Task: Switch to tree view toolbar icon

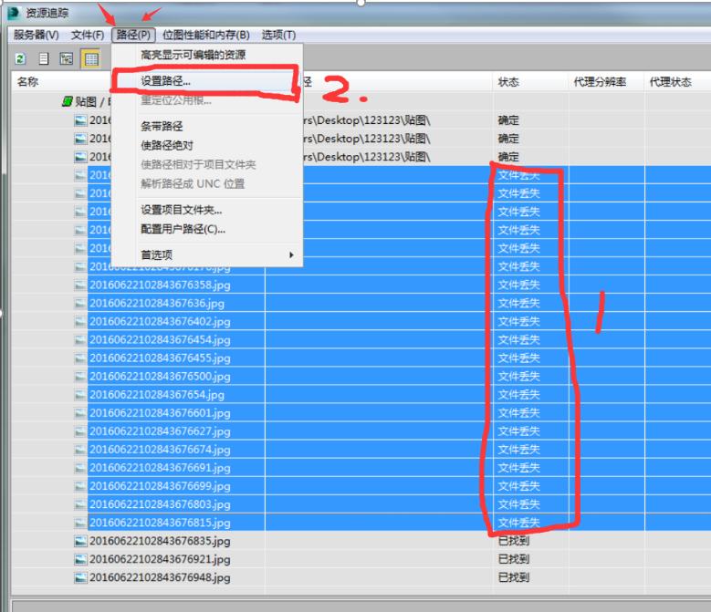Action: 67,59
